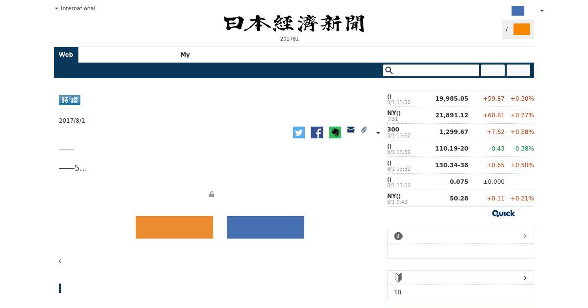
Task: Click the orange button at top right
Action: [x=522, y=29]
